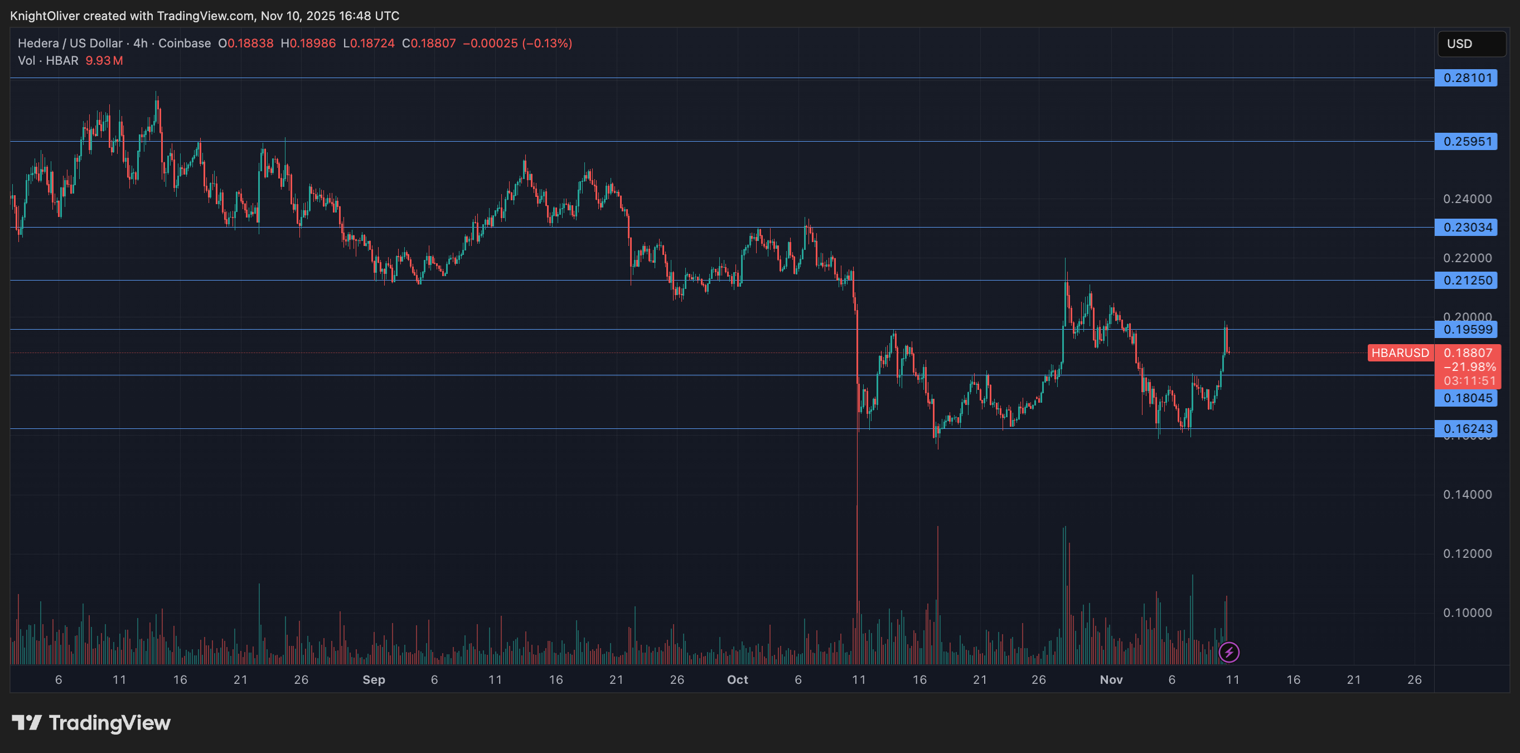Open the USD currency selector
Screen dimensions: 1520x753
tap(1471, 44)
